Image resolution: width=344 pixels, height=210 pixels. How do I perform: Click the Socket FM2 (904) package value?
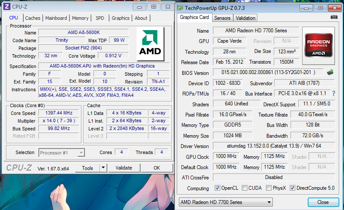[x=84, y=48]
